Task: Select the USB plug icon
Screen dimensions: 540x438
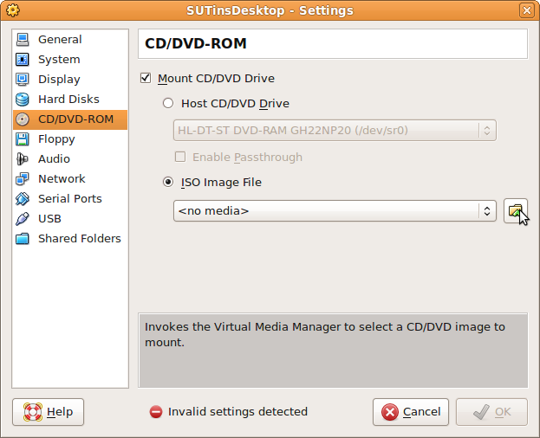Action: [x=23, y=219]
